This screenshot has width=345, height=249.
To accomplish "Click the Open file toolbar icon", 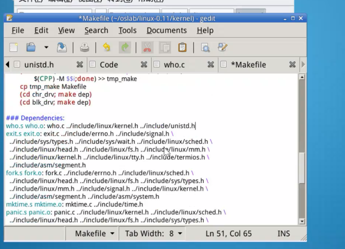I will [31, 47].
